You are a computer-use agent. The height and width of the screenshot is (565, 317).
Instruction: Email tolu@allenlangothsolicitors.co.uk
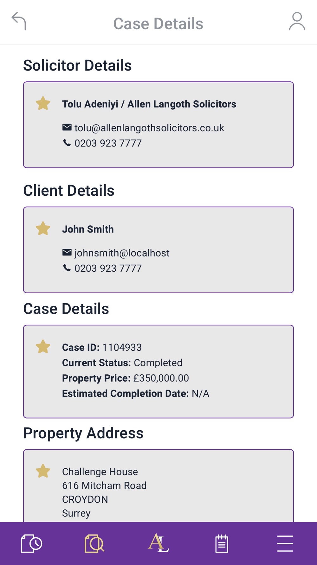149,128
